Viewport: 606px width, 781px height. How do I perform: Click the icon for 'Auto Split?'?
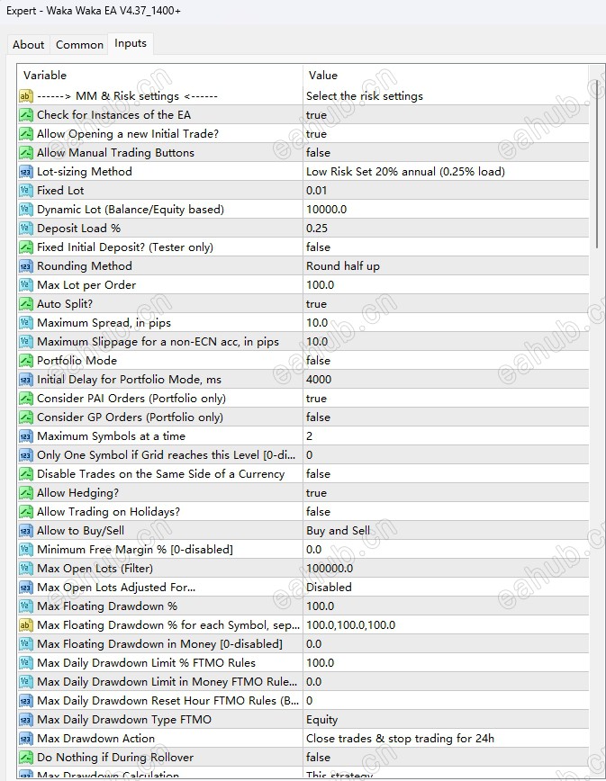click(26, 304)
